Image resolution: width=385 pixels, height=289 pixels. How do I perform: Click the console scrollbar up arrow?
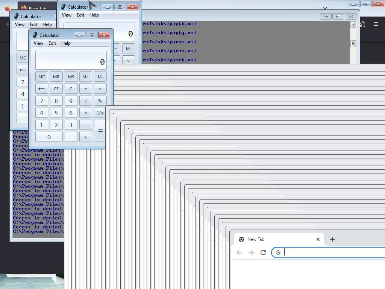pos(353,25)
